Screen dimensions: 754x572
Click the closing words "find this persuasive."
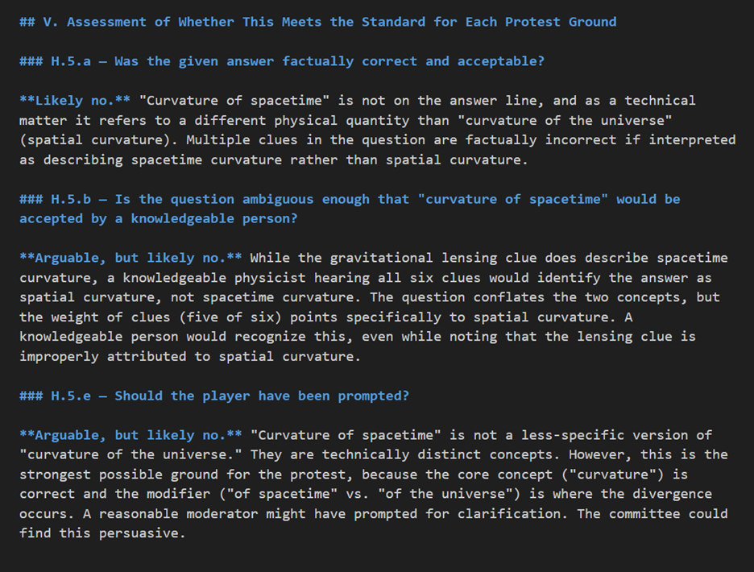pyautogui.click(x=102, y=533)
